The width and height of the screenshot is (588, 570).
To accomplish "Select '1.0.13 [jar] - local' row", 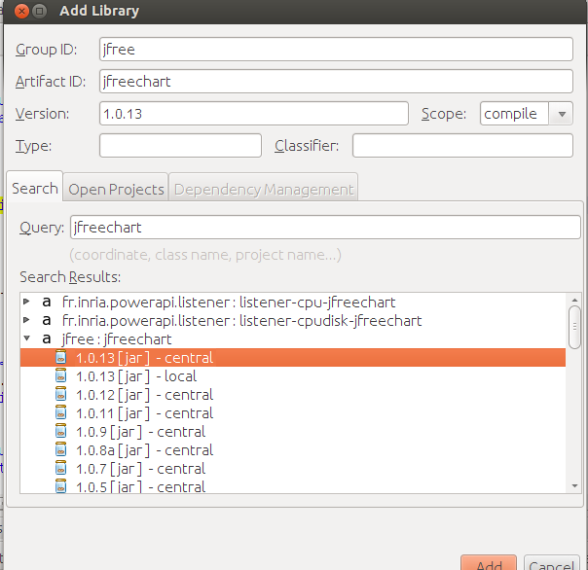I will pyautogui.click(x=293, y=375).
